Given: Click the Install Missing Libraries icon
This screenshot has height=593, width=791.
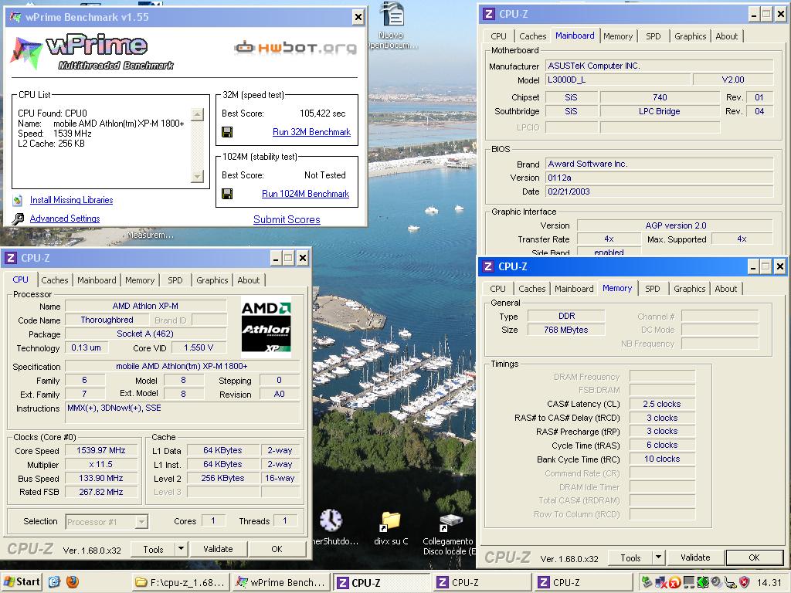Looking at the screenshot, I should tap(18, 200).
